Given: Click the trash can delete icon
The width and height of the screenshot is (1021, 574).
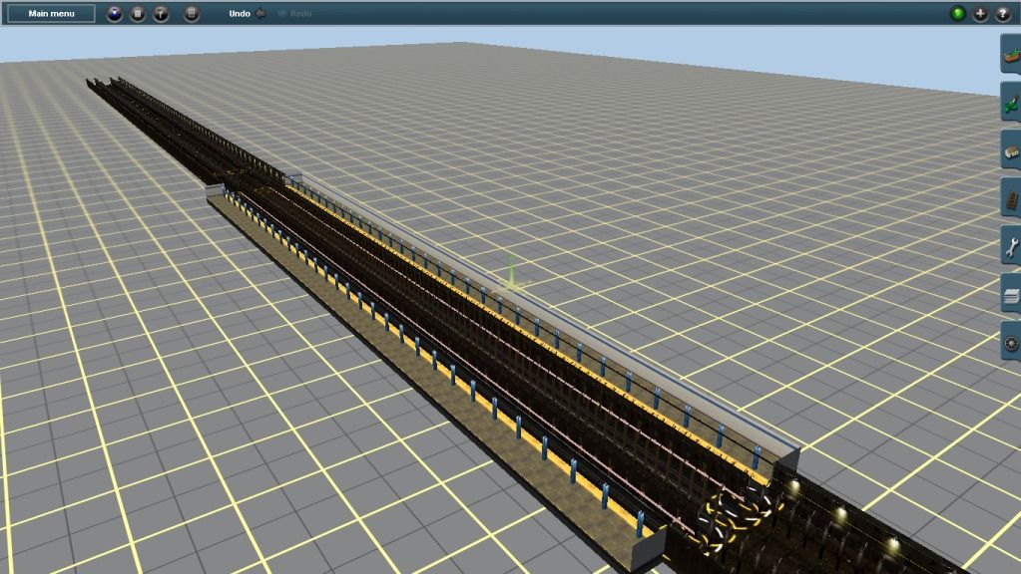Looking at the screenshot, I should (x=138, y=13).
